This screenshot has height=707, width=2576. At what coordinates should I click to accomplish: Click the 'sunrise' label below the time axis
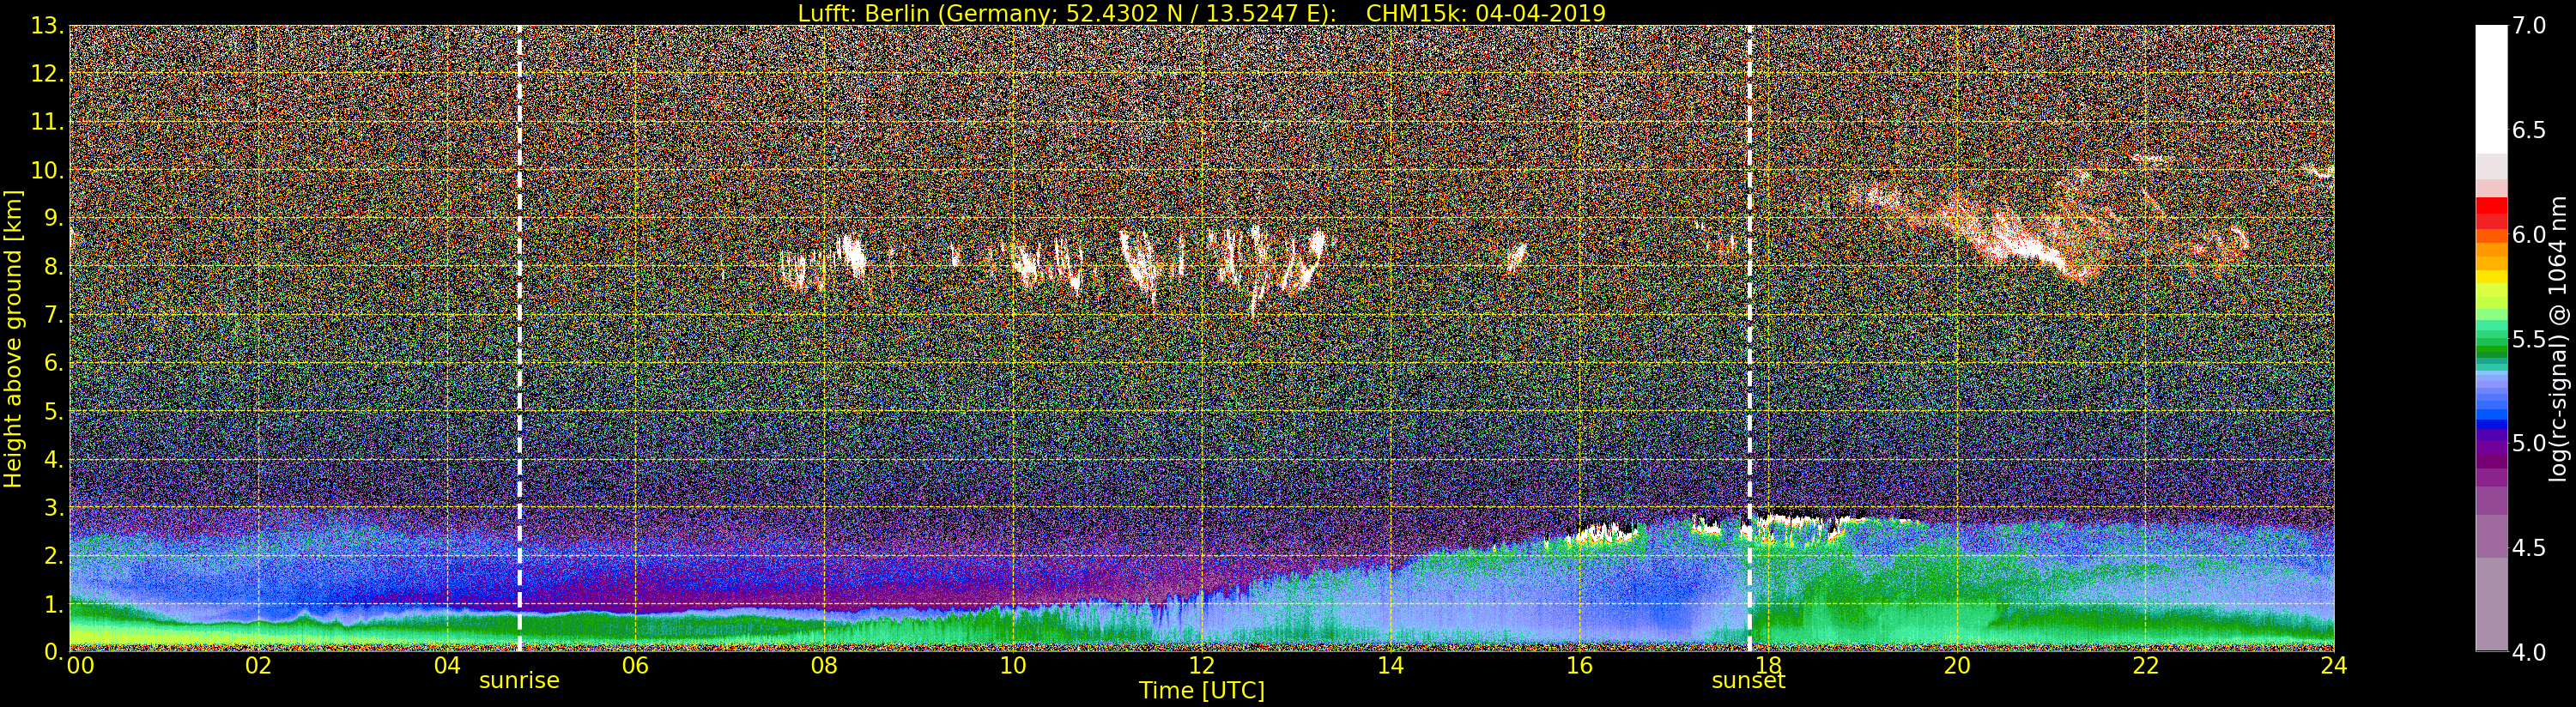pos(519,681)
